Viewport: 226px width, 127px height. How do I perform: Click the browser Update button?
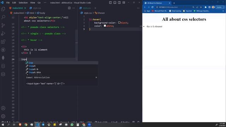(x=220, y=7)
